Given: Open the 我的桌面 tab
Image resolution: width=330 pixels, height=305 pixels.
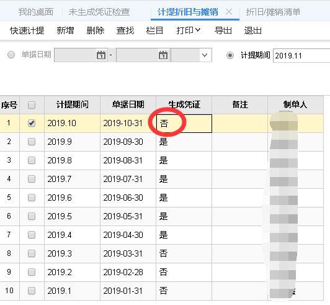Looking at the screenshot, I should tap(35, 12).
